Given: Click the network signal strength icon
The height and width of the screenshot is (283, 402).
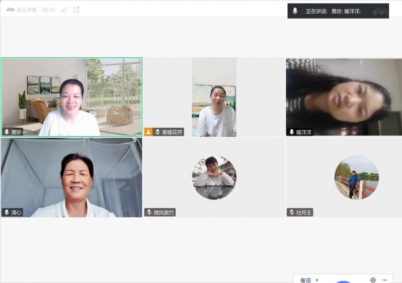Looking at the screenshot, I should 64,10.
